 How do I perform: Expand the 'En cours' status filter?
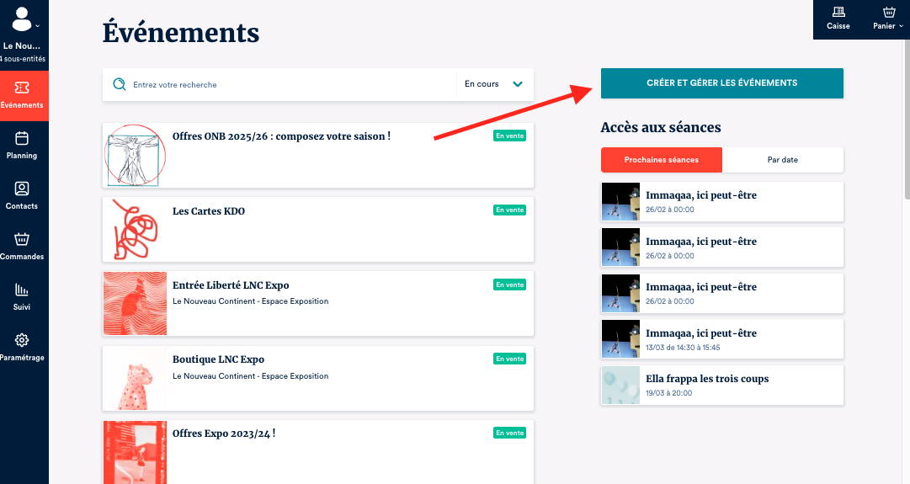tap(494, 84)
